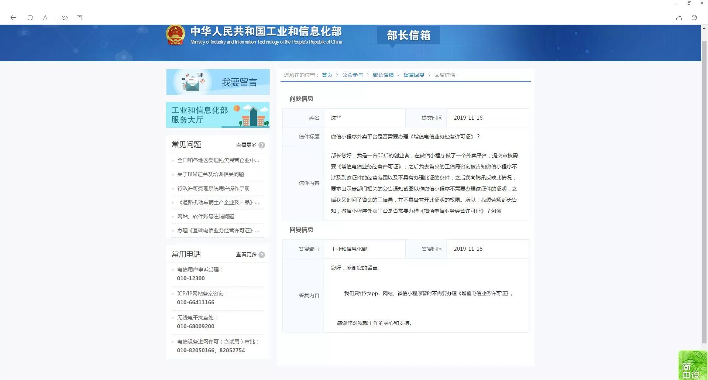Open the font size 'A' tool
The height and width of the screenshot is (380, 708).
[45, 18]
